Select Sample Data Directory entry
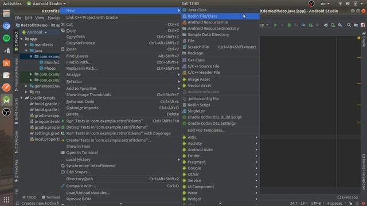Image resolution: width=367 pixels, height=206 pixels. pyautogui.click(x=220, y=34)
